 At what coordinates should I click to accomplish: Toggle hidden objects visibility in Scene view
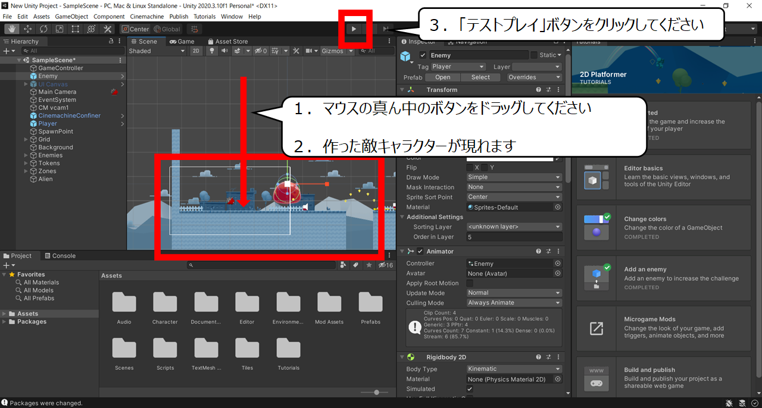(261, 51)
